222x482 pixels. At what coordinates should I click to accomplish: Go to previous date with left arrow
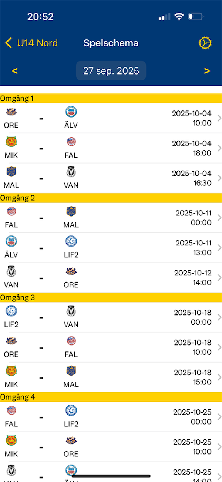coord(15,71)
